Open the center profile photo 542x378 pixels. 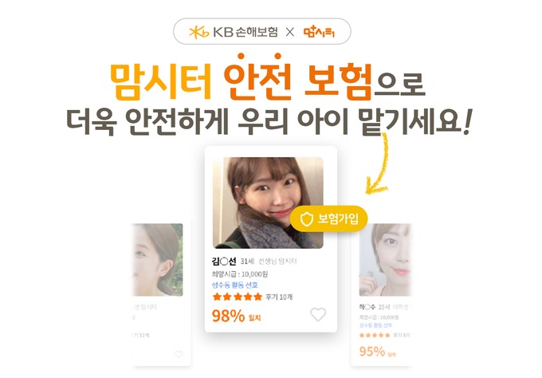tap(268, 203)
